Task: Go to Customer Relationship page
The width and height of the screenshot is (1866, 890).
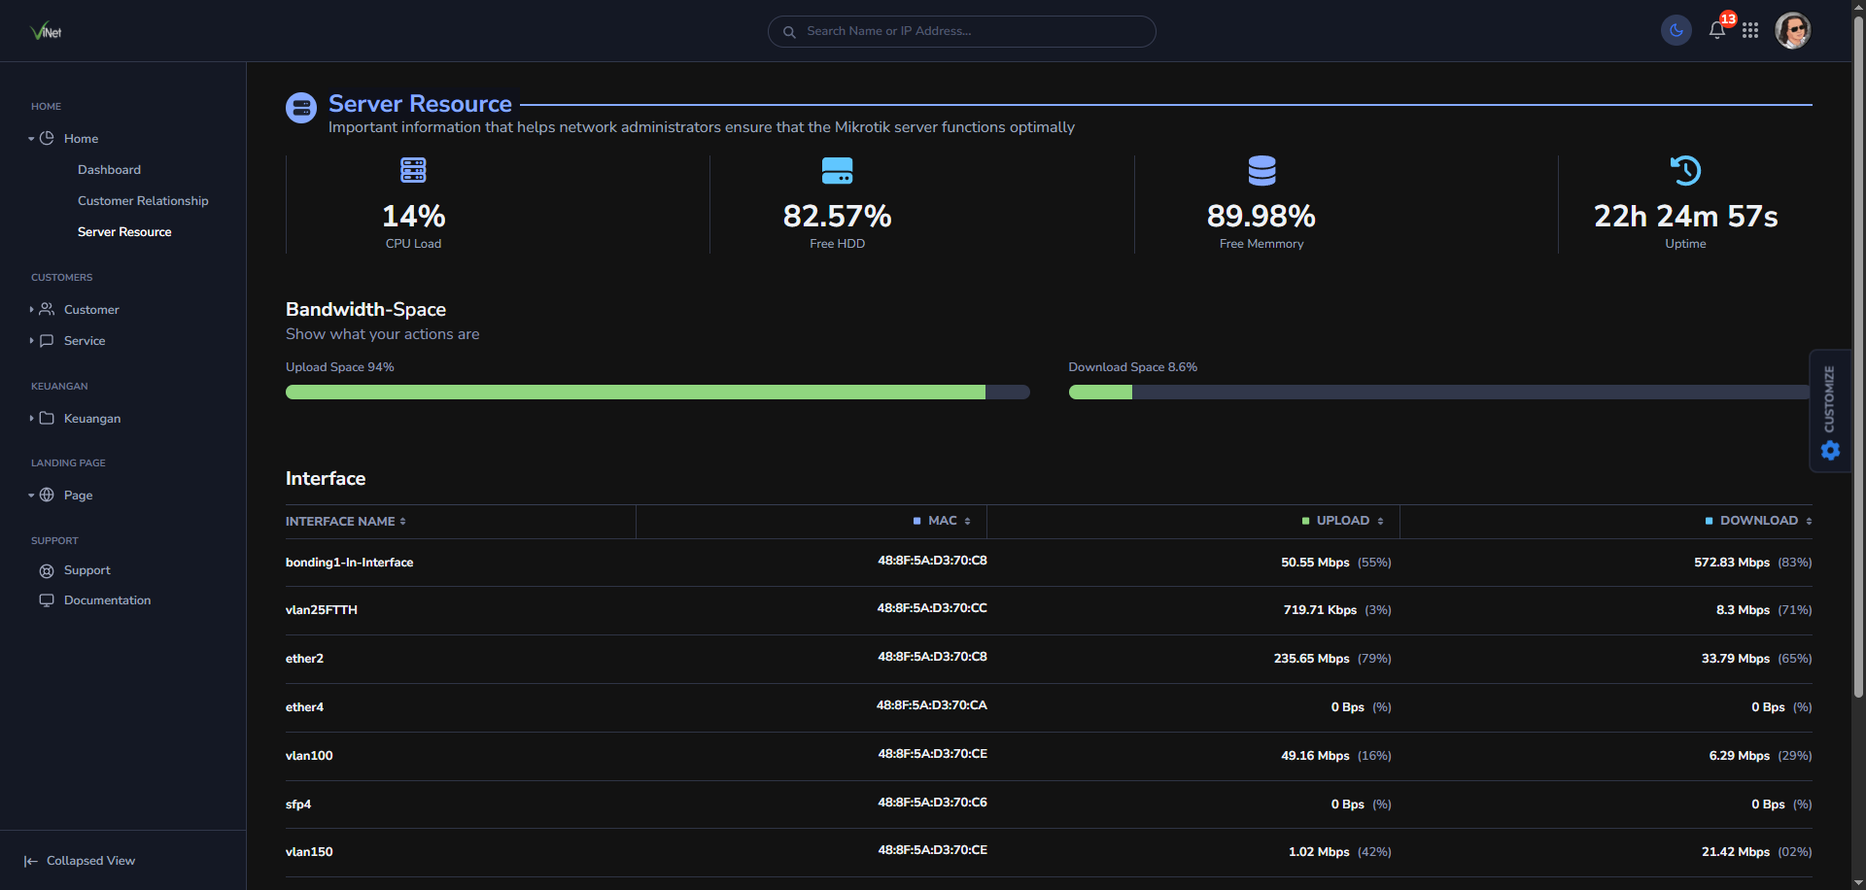Action: [143, 201]
